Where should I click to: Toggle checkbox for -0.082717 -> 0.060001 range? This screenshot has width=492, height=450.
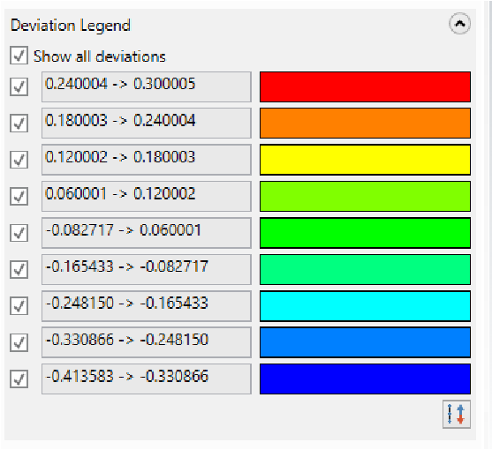(x=19, y=233)
